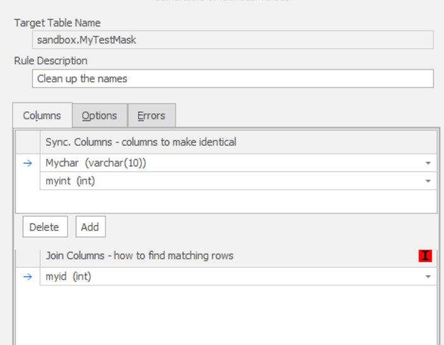
Task: Open the myid (int) join column dropdown arrow
Action: [428, 276]
